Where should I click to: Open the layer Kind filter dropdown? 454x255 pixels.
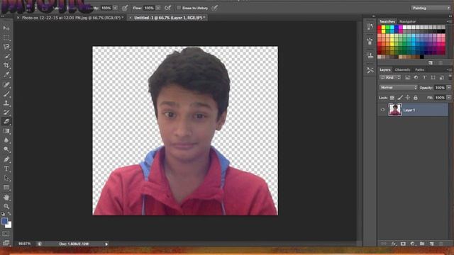click(x=390, y=77)
